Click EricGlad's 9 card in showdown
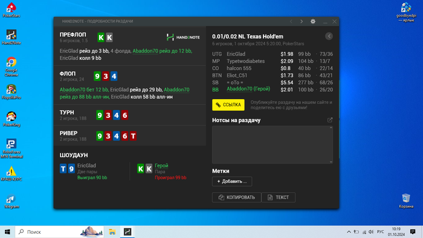Screen dimensions: 423x238 point(71,169)
